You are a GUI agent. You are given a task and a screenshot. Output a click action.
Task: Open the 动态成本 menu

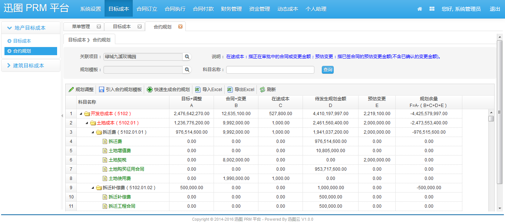click(x=288, y=9)
